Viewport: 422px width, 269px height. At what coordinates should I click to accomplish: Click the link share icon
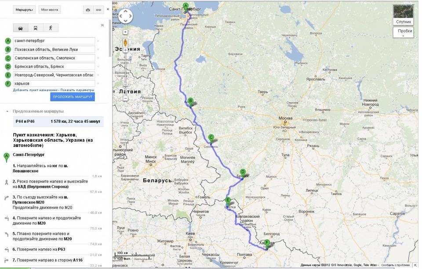98,10
